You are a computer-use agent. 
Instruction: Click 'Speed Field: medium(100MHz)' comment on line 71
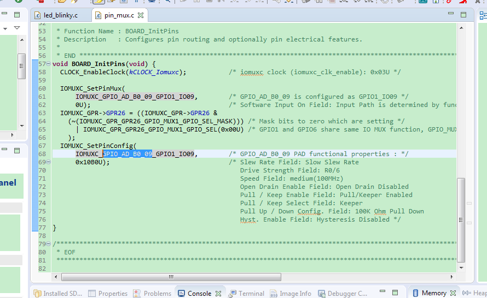coord(292,178)
